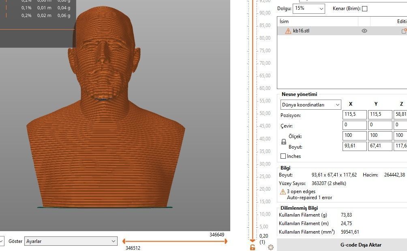Click the Pozisyon X field
Viewport: 407px width, 251px height.
(355, 114)
